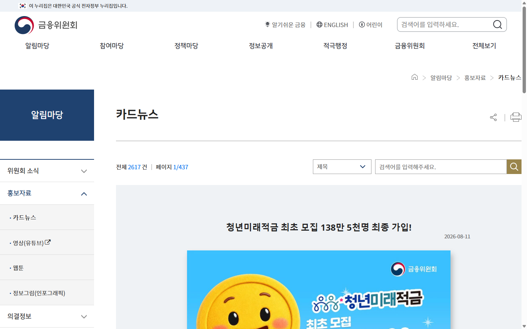Open the 제목 search-type dropdown
527x329 pixels.
[342, 167]
